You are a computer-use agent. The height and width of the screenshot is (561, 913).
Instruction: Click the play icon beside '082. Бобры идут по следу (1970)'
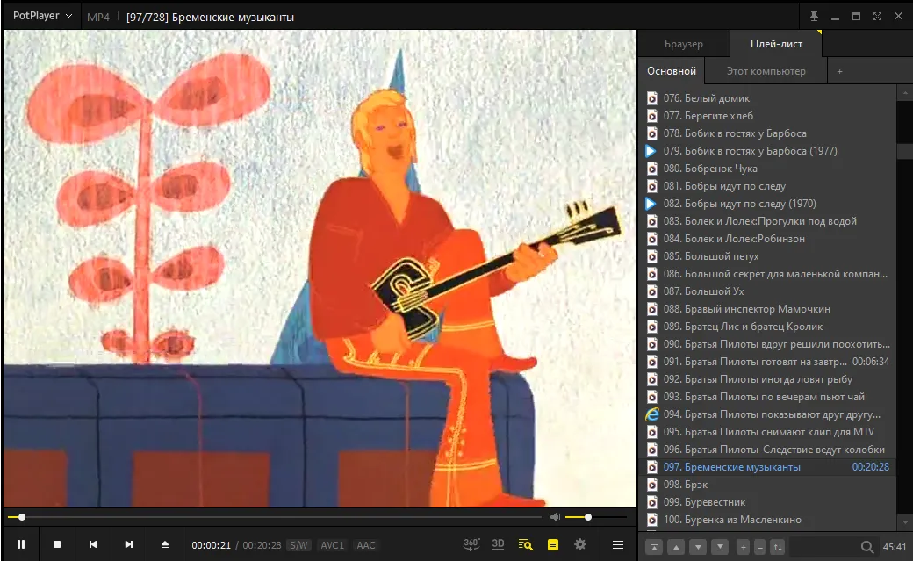coord(651,204)
